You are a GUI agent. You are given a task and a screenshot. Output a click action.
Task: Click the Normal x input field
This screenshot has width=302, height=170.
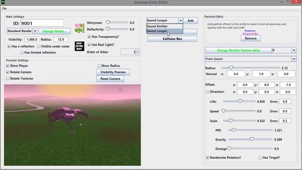[236, 74]
